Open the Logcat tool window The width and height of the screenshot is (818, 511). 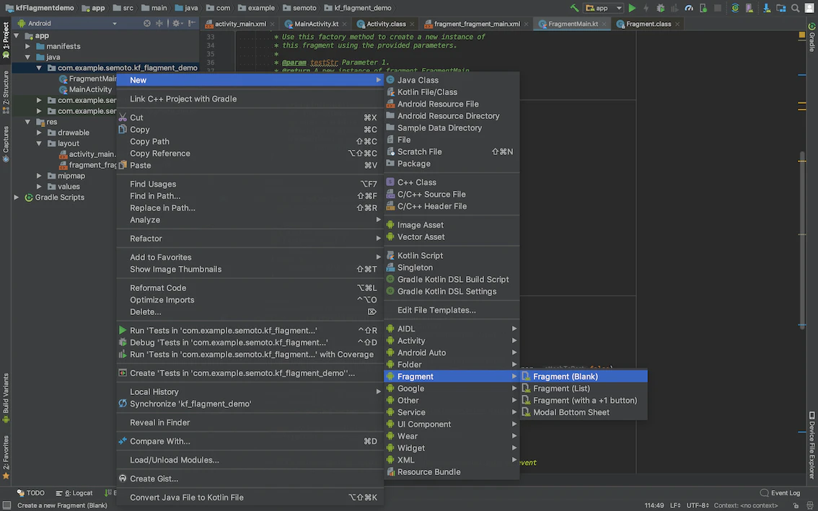coord(74,493)
